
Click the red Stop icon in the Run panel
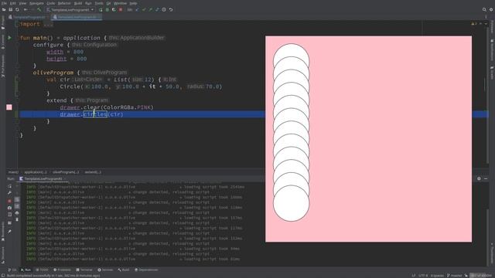(9, 201)
